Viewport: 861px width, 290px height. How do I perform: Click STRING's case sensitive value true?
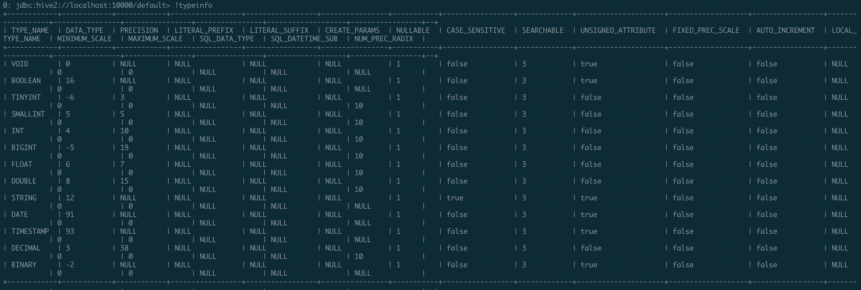[x=455, y=197]
